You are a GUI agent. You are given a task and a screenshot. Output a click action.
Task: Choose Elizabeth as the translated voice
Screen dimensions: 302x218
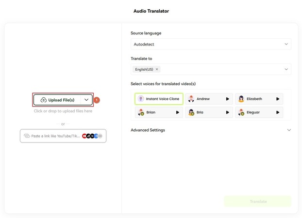tap(254, 99)
